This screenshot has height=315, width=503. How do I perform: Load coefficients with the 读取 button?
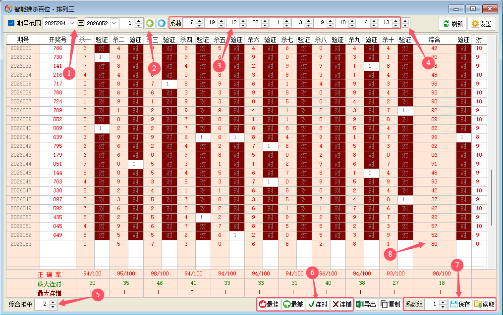[484, 305]
